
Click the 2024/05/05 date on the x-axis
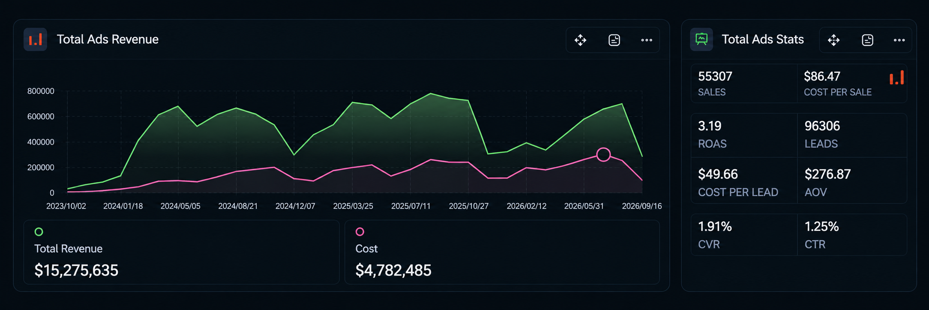coord(180,206)
